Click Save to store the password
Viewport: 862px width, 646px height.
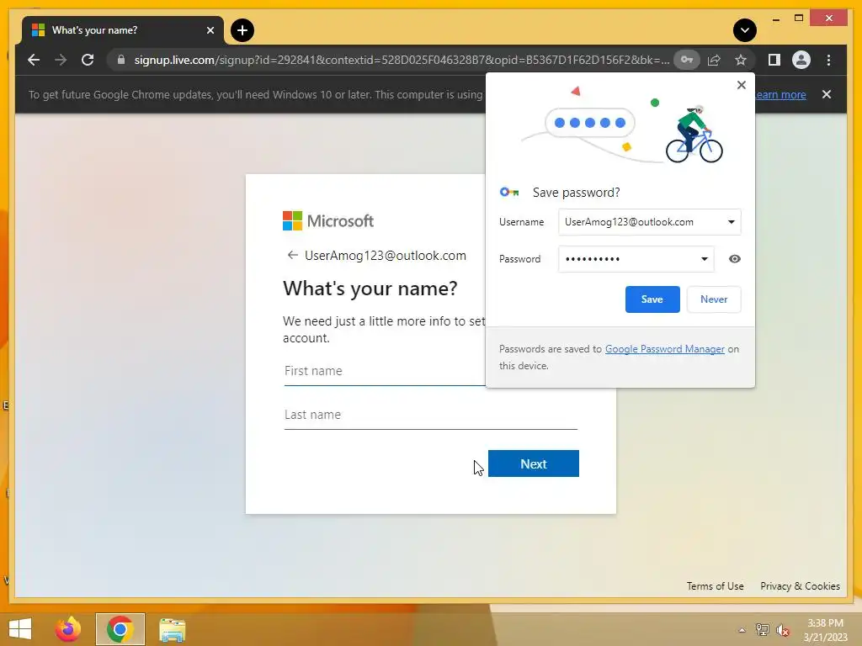pos(652,299)
